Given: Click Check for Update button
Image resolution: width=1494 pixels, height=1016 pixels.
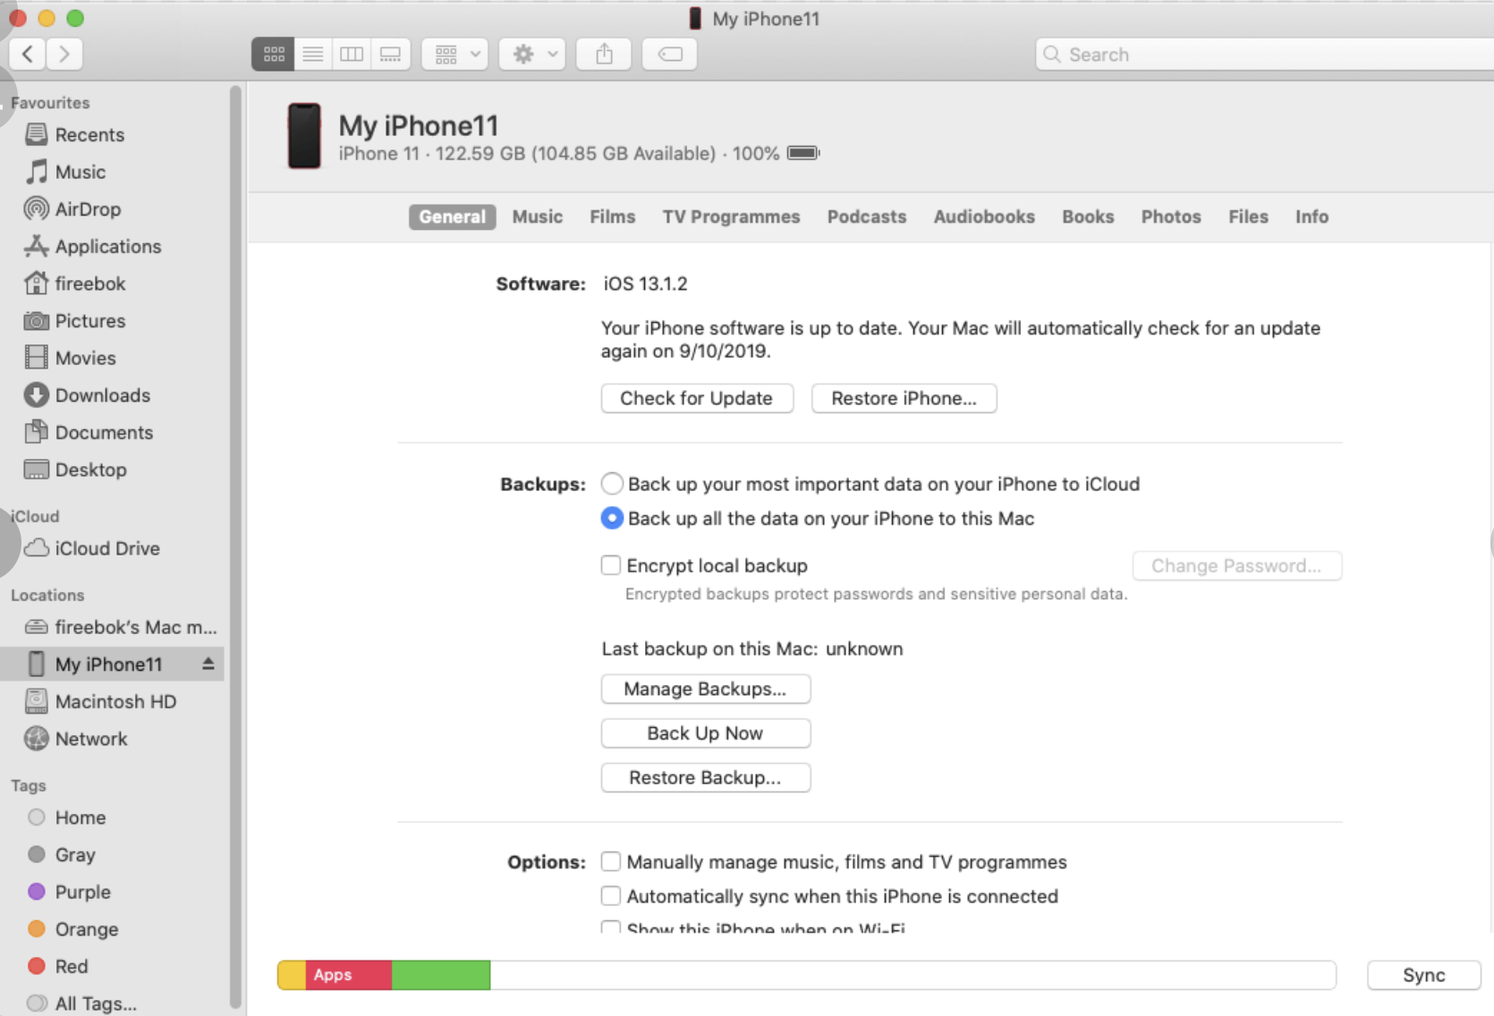Looking at the screenshot, I should coord(697,399).
